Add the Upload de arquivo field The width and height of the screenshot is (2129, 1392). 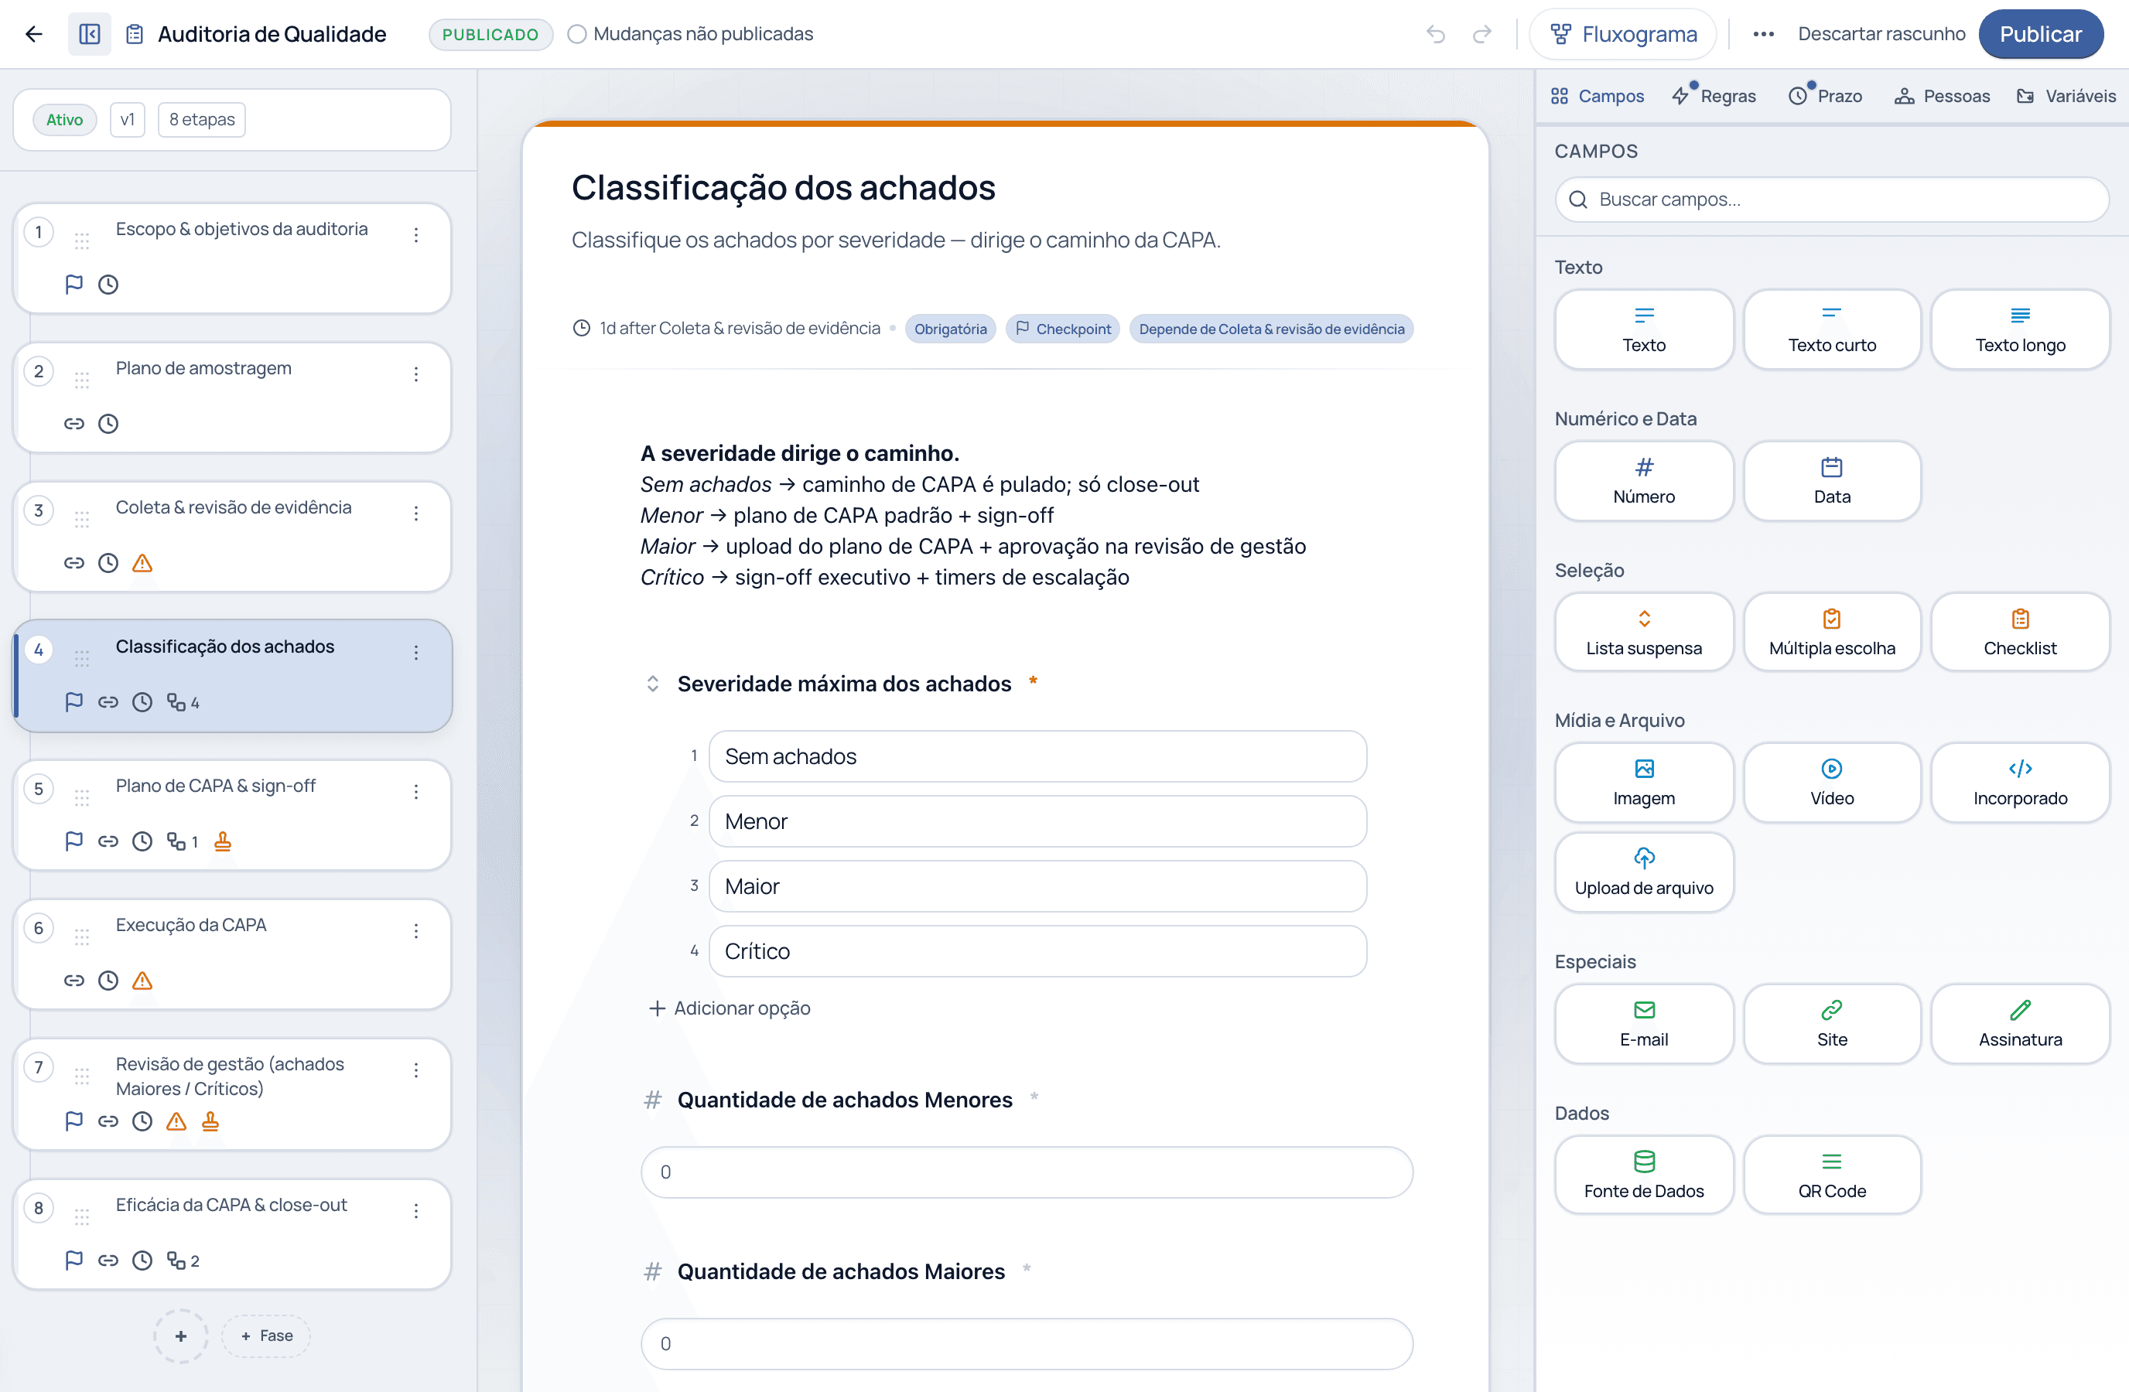click(x=1643, y=872)
